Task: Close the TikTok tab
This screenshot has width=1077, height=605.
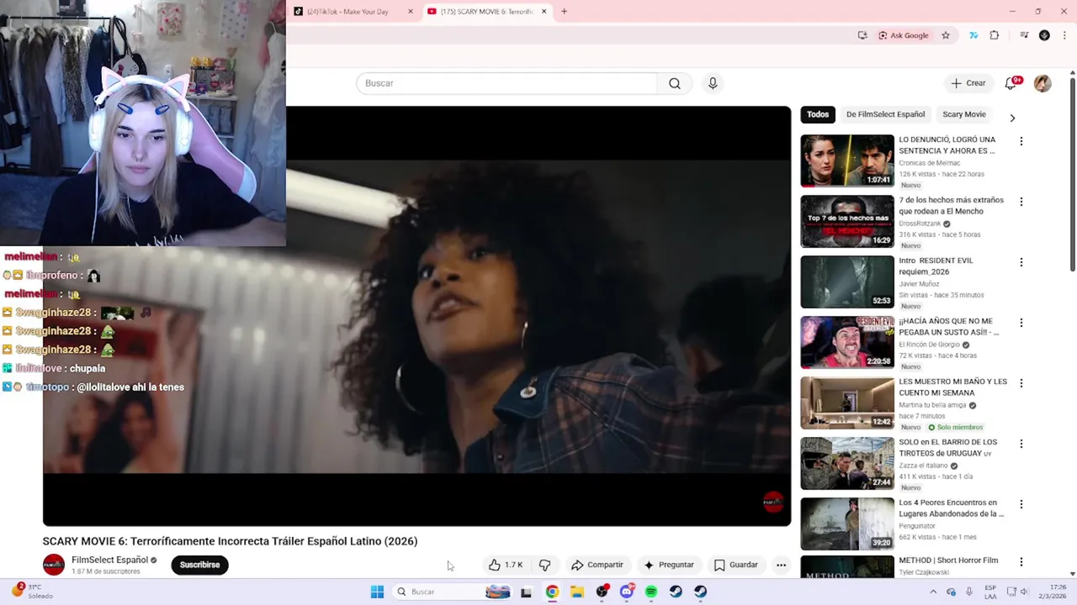Action: tap(411, 12)
